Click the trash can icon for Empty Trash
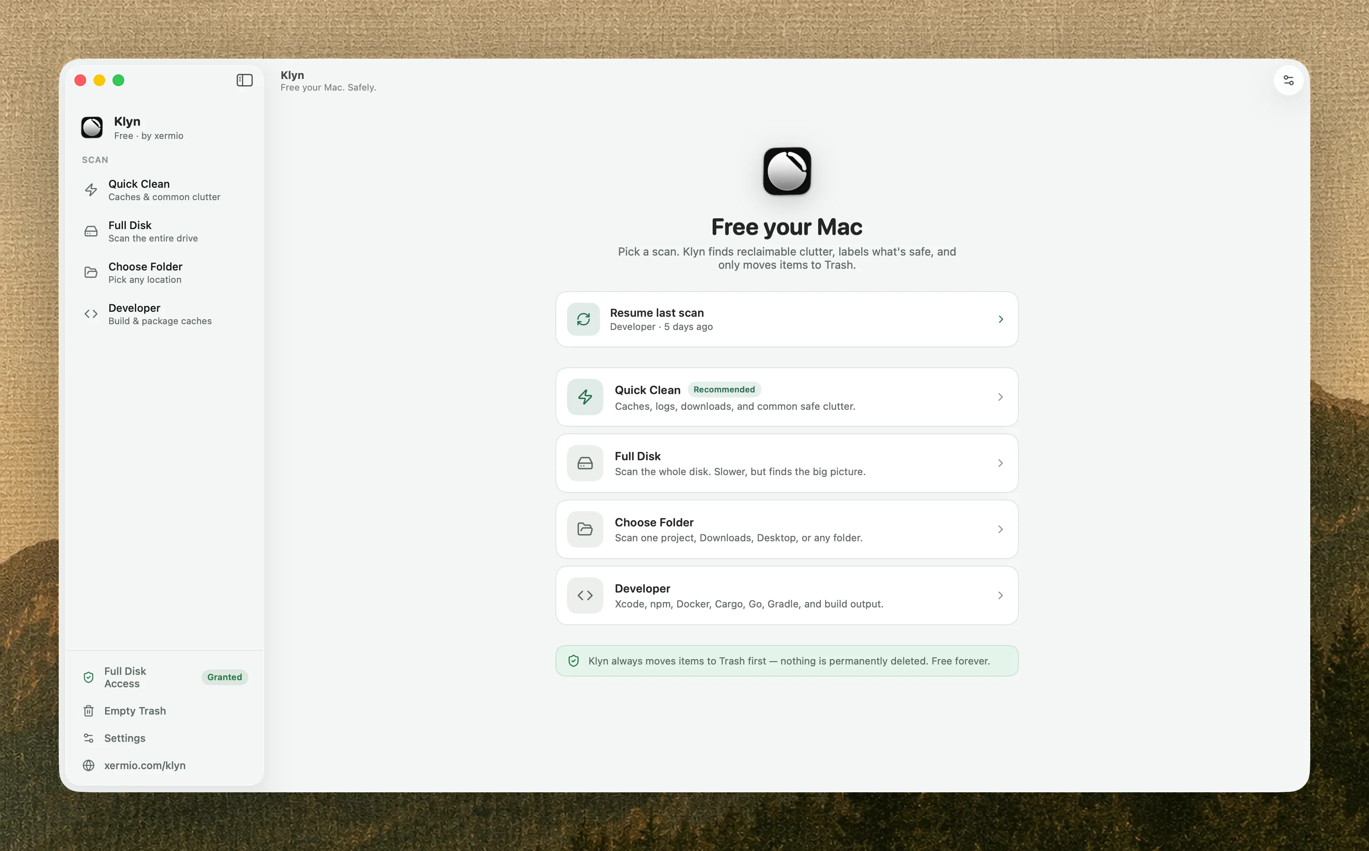The height and width of the screenshot is (851, 1369). [89, 711]
